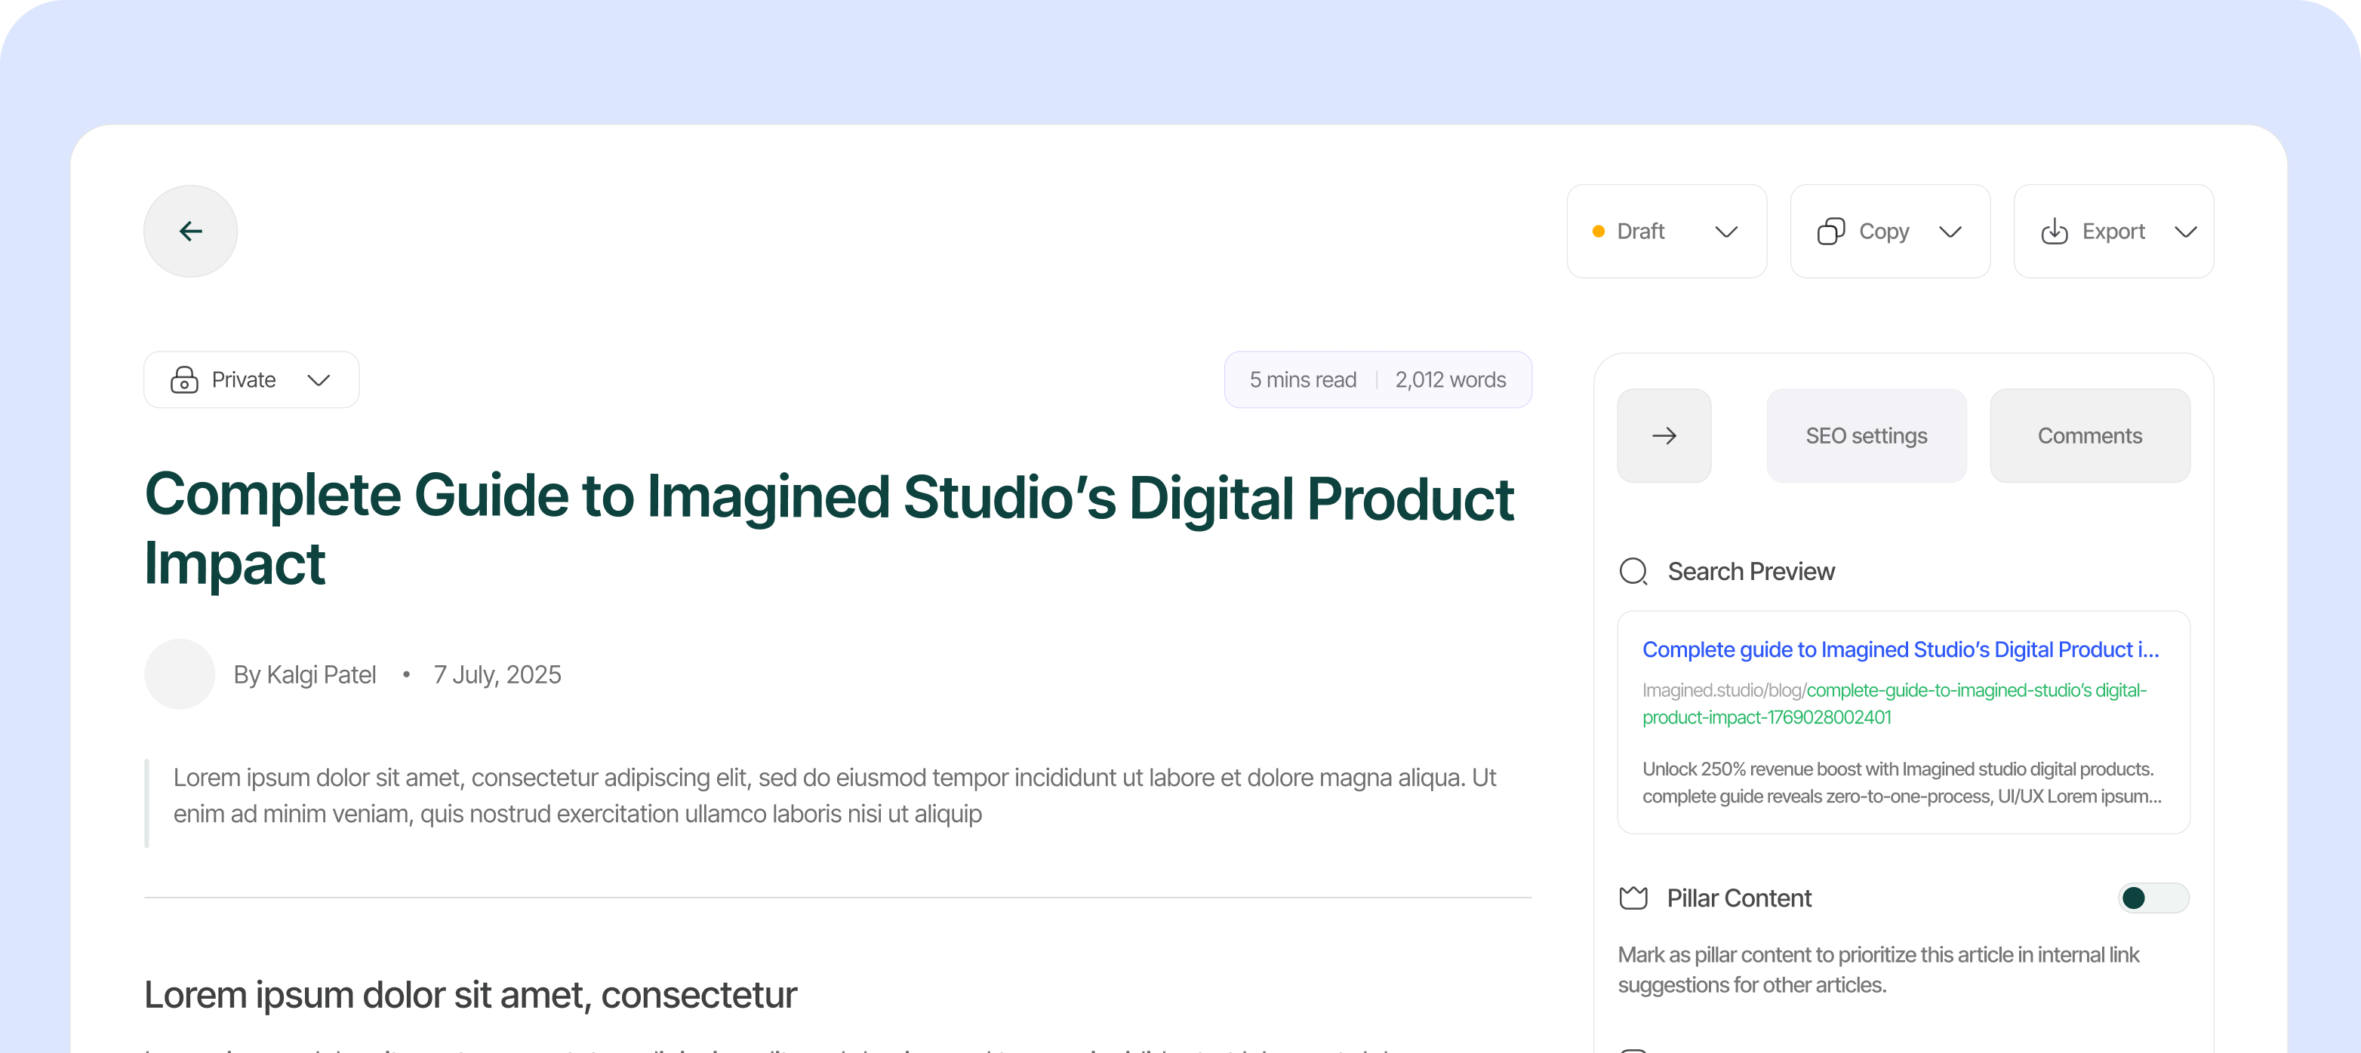This screenshot has width=2361, height=1053.
Task: Toggle the Pillar Content switch
Action: pos(2153,898)
